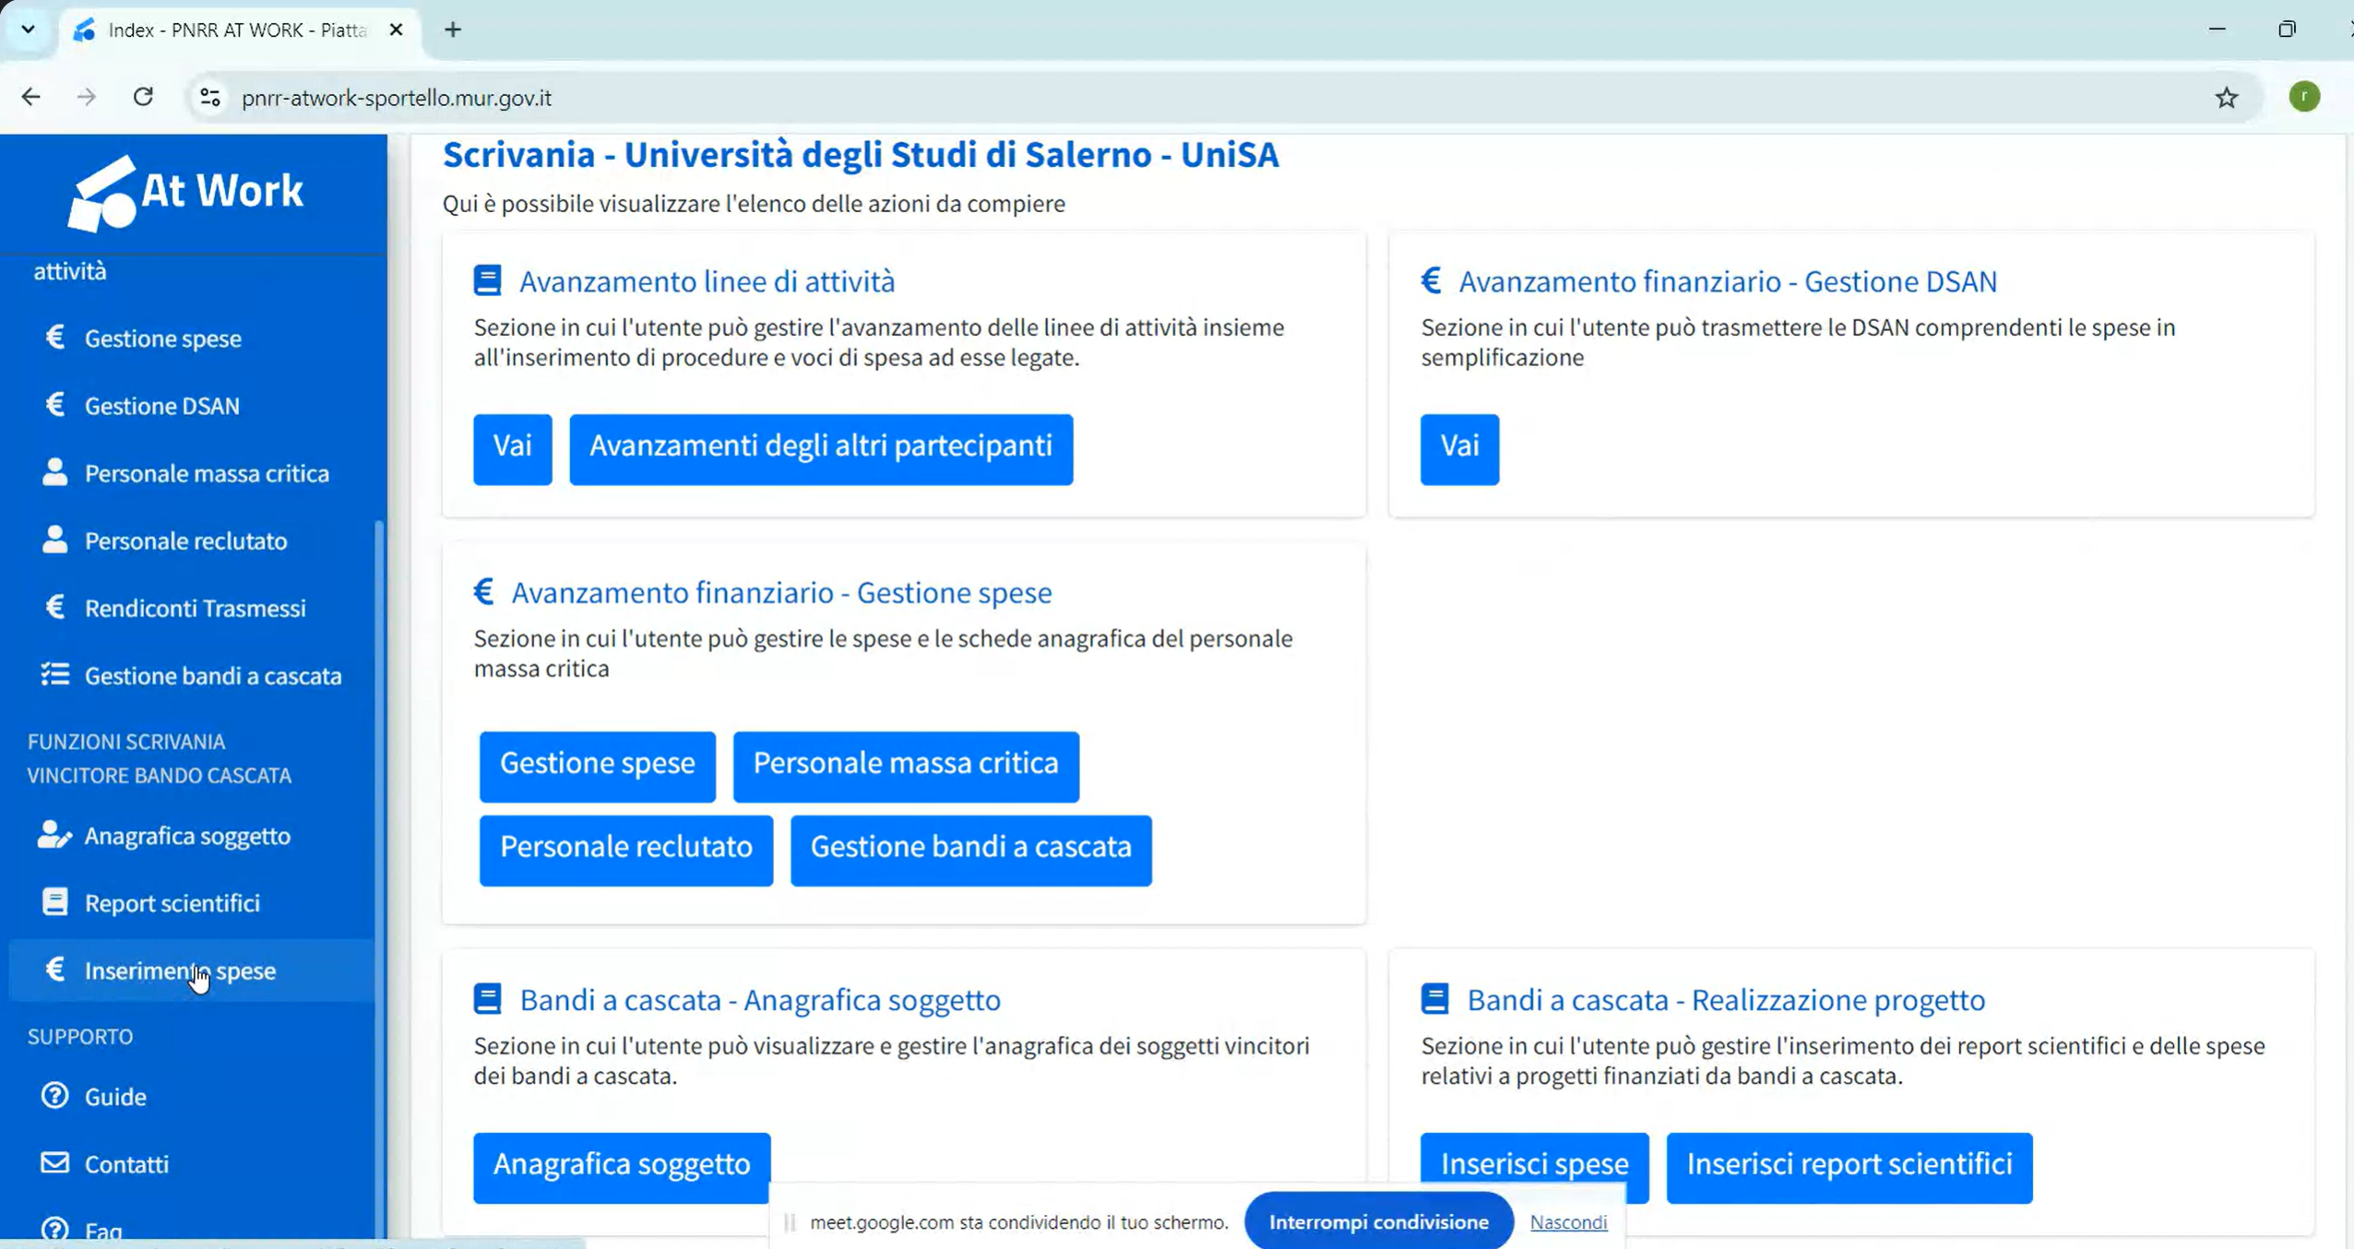Open Guide in sidebar support section
Screen dimensions: 2354x1249
[191, 1096]
